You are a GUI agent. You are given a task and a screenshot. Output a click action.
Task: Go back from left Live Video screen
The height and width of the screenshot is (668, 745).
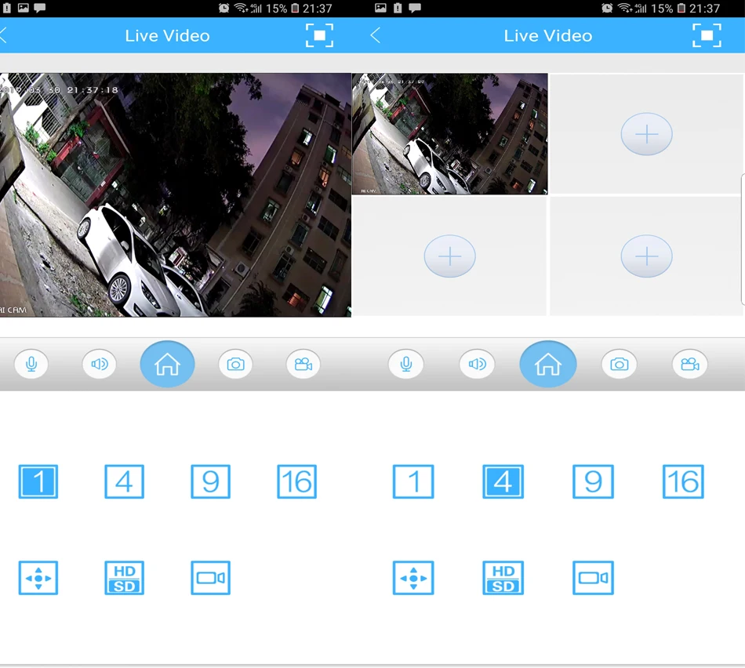[3, 35]
